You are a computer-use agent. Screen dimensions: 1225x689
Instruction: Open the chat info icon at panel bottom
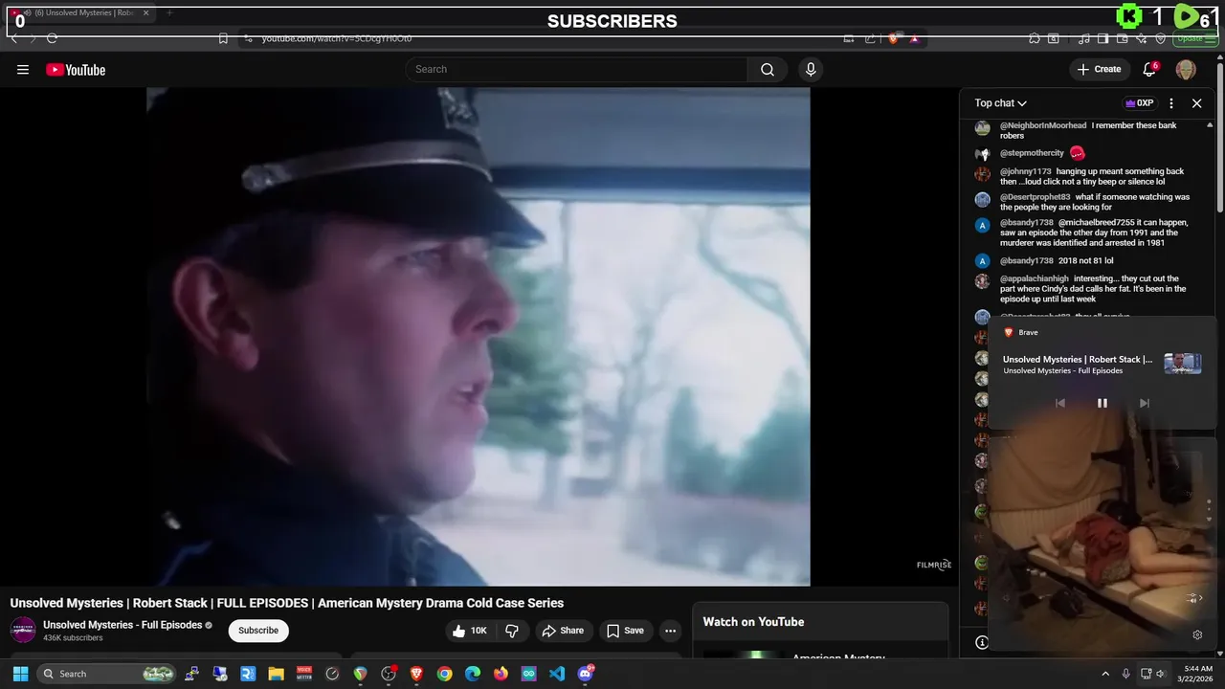[982, 642]
